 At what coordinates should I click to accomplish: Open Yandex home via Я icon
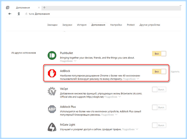(x=19, y=14)
